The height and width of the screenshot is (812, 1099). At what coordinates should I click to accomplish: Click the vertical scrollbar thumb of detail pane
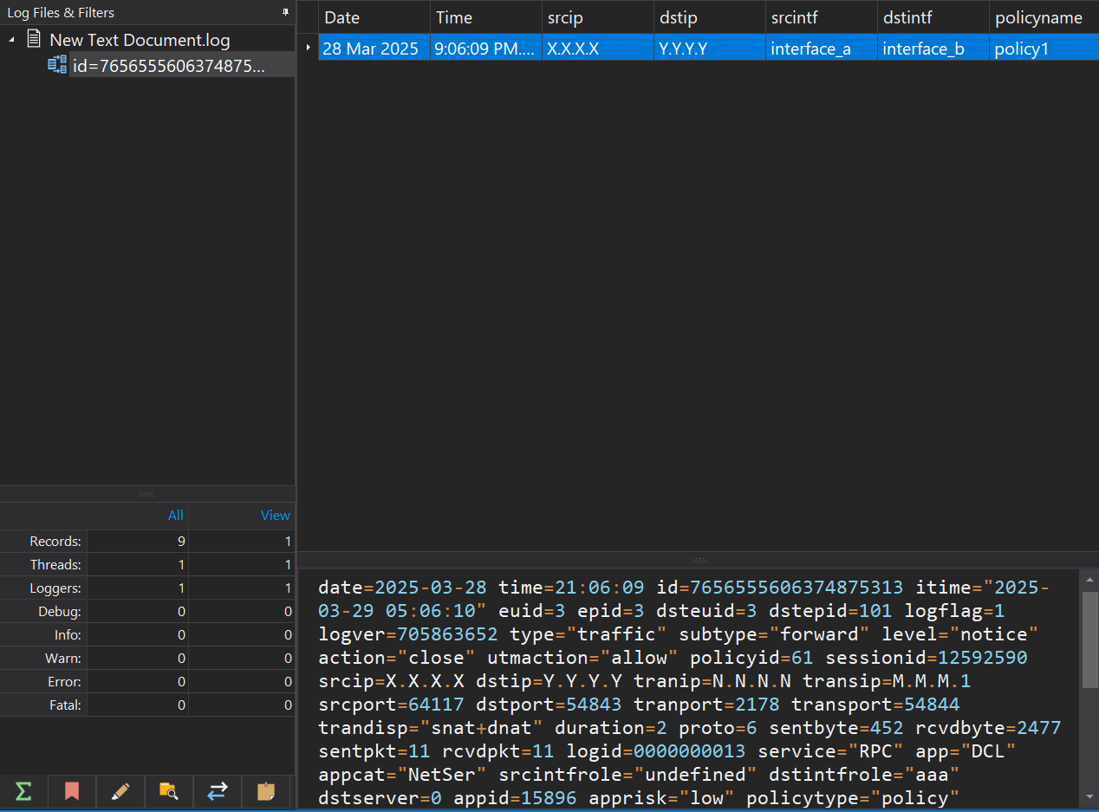[x=1090, y=640]
